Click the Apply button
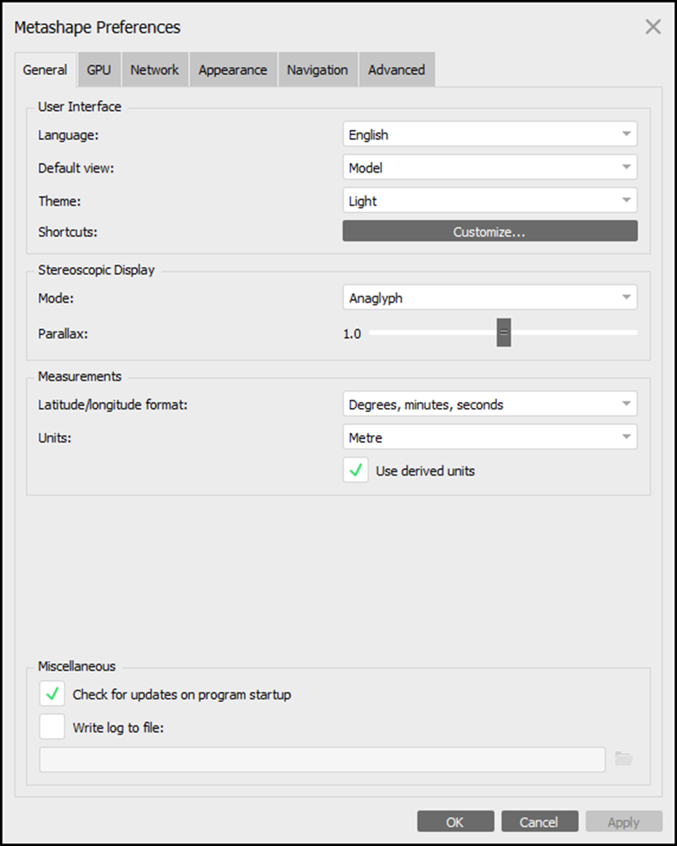The width and height of the screenshot is (677, 846). (623, 822)
